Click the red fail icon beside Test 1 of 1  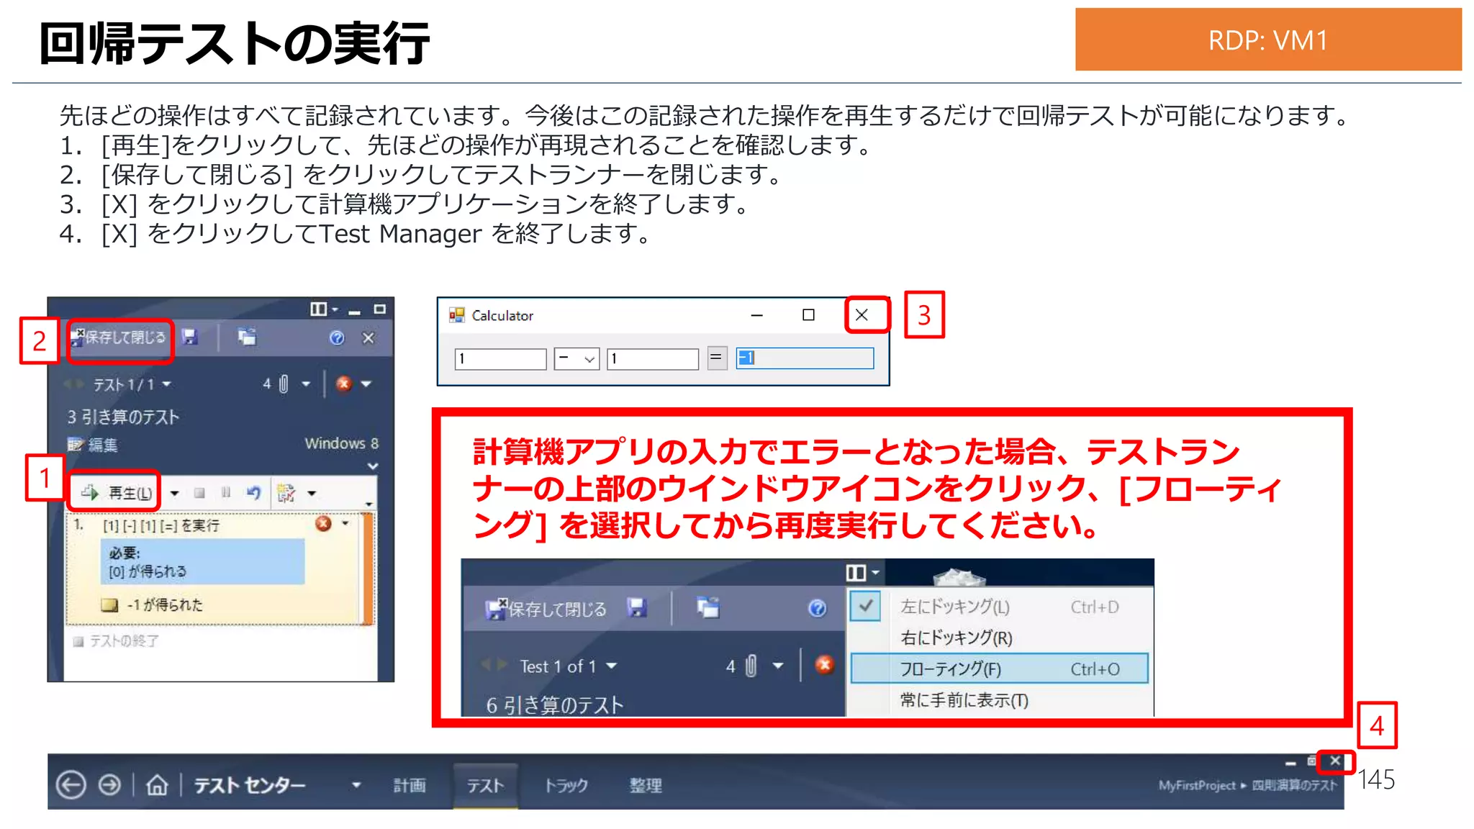(x=825, y=665)
